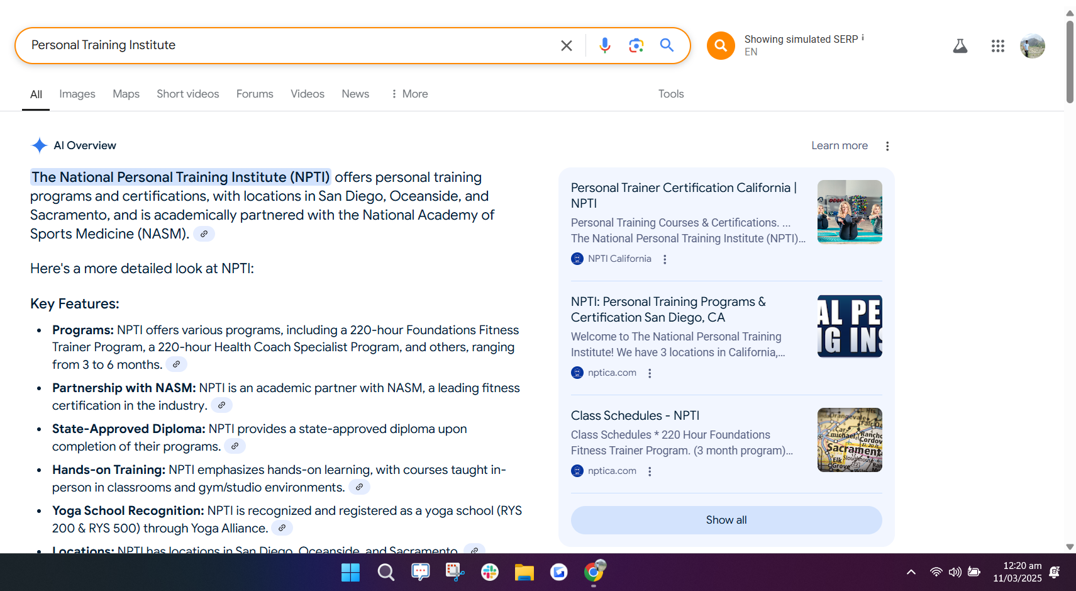Viewport: 1076px width, 591px height.
Task: Open three-dot menu for the San Diego nptica.com result
Action: click(650, 373)
